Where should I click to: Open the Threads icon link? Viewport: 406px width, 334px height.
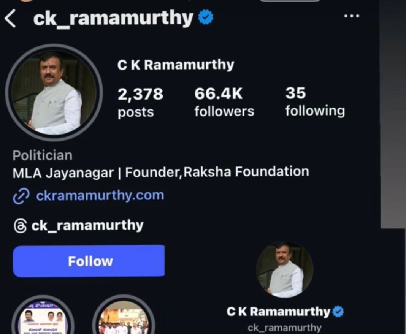20,226
